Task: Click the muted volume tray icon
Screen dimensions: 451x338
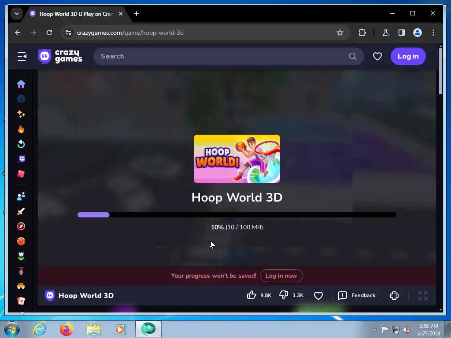Action: tap(407, 330)
